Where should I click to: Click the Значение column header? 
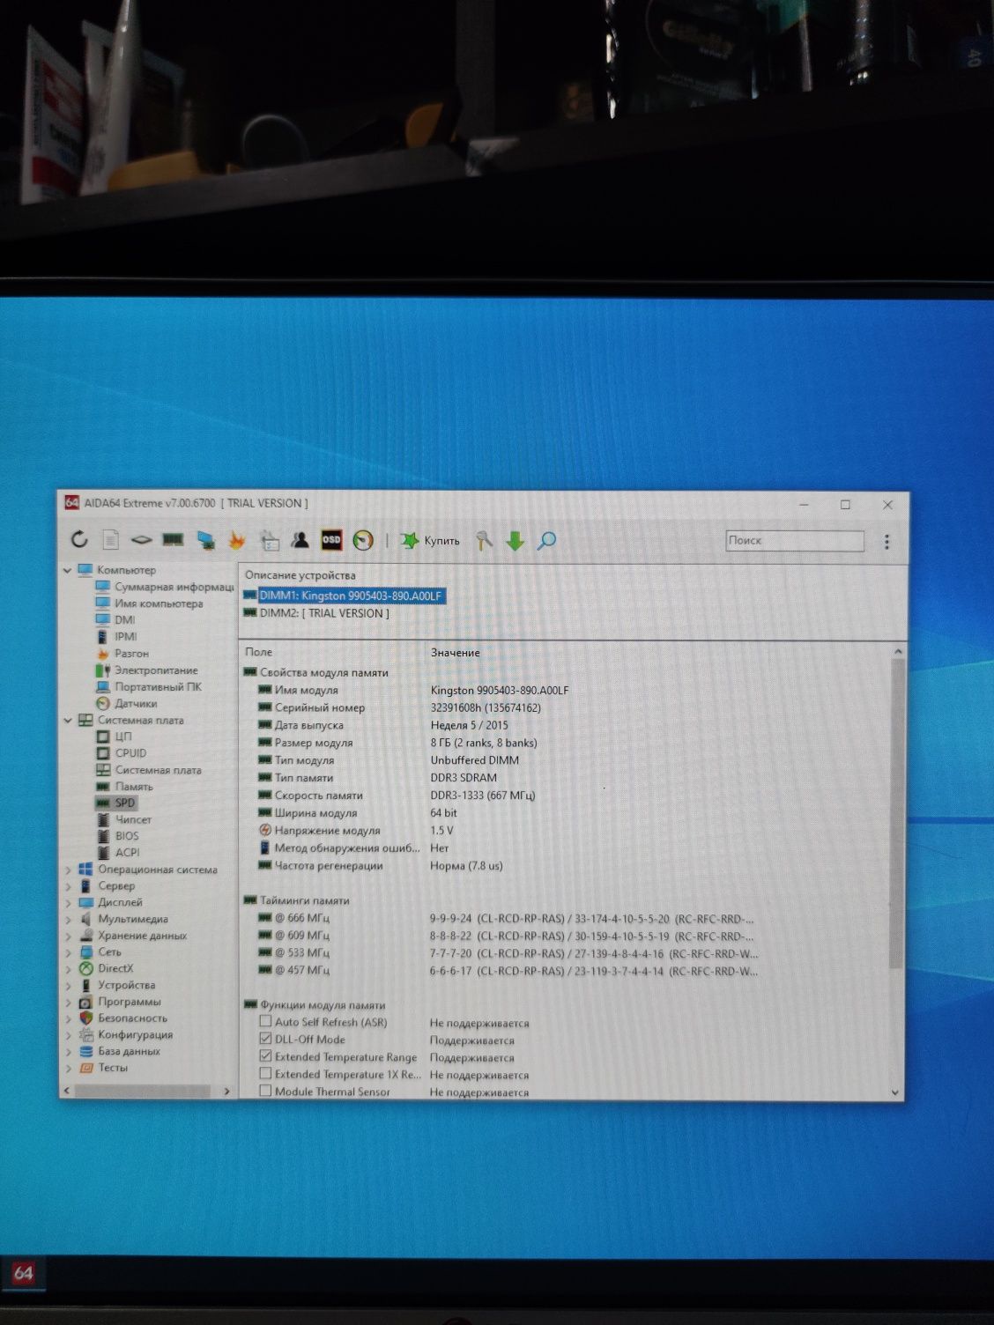455,653
